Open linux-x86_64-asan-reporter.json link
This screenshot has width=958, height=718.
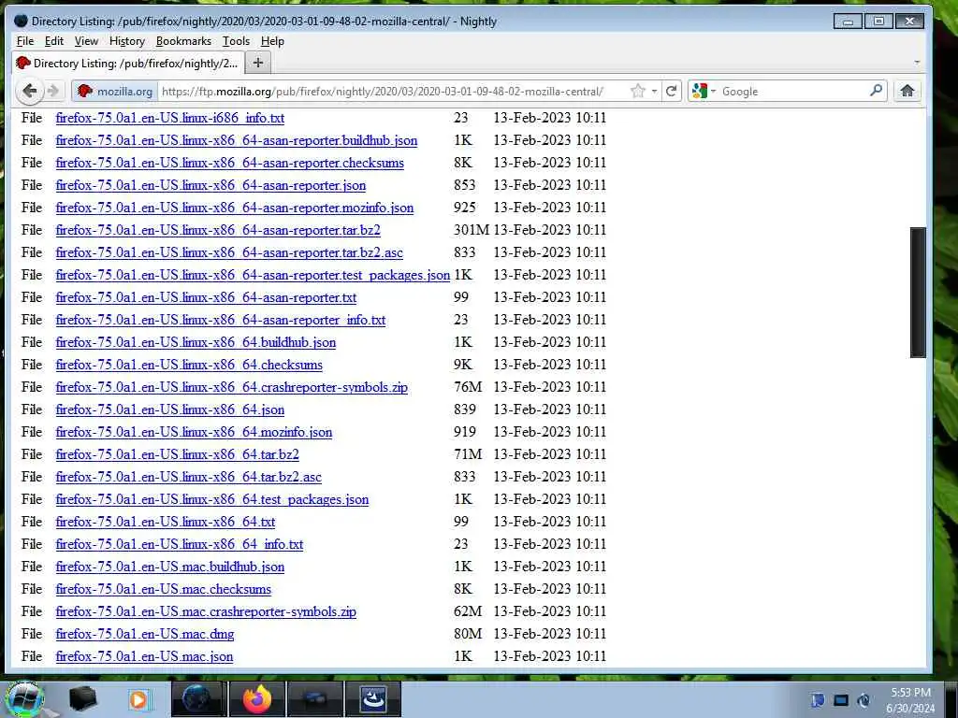[x=210, y=185]
